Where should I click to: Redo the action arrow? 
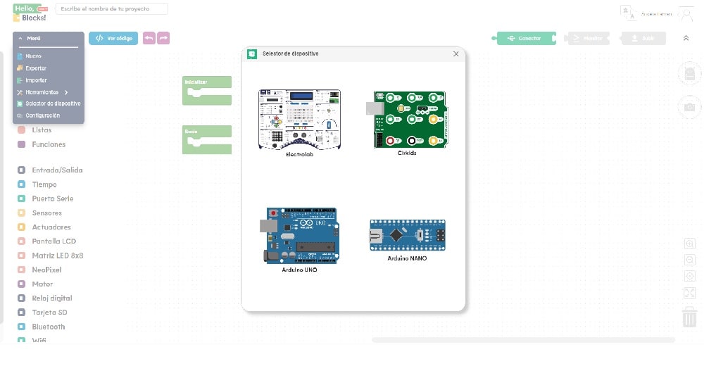click(x=163, y=38)
